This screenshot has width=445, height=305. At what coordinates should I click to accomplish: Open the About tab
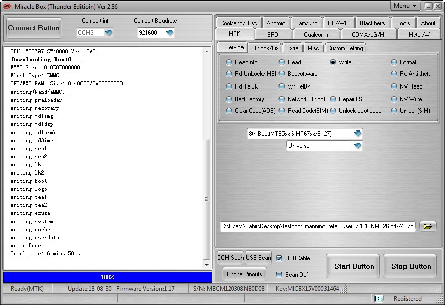[428, 23]
